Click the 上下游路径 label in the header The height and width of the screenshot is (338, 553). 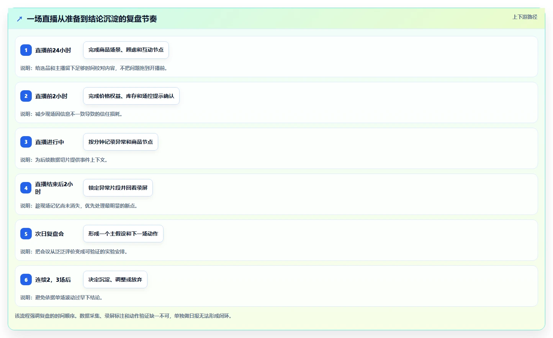coord(525,17)
